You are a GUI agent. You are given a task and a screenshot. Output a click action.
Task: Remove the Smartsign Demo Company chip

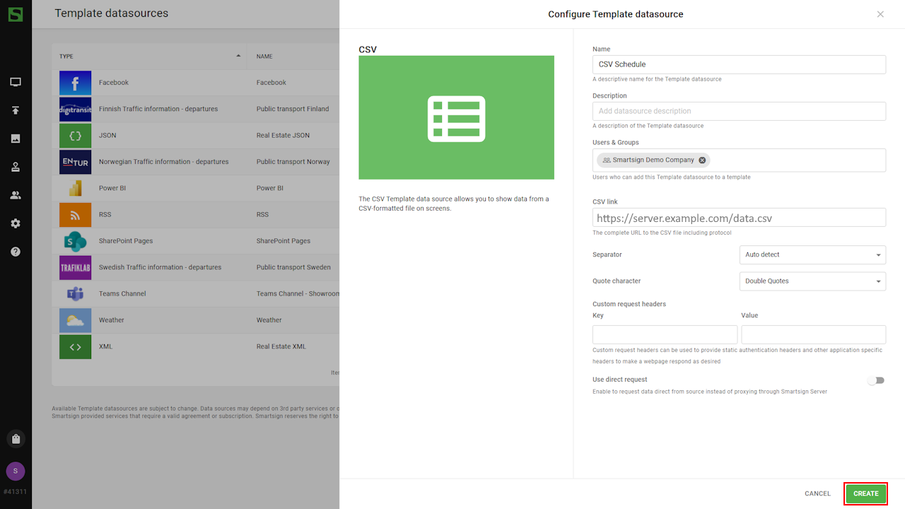[x=702, y=160]
